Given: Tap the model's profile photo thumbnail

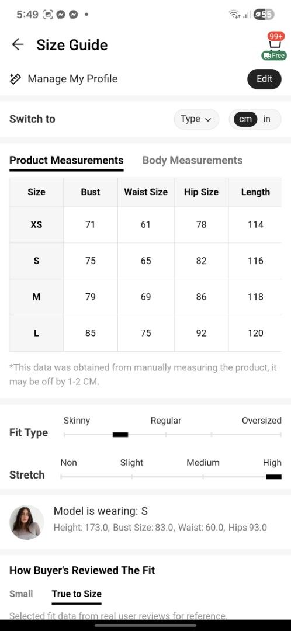Looking at the screenshot, I should pos(26,522).
